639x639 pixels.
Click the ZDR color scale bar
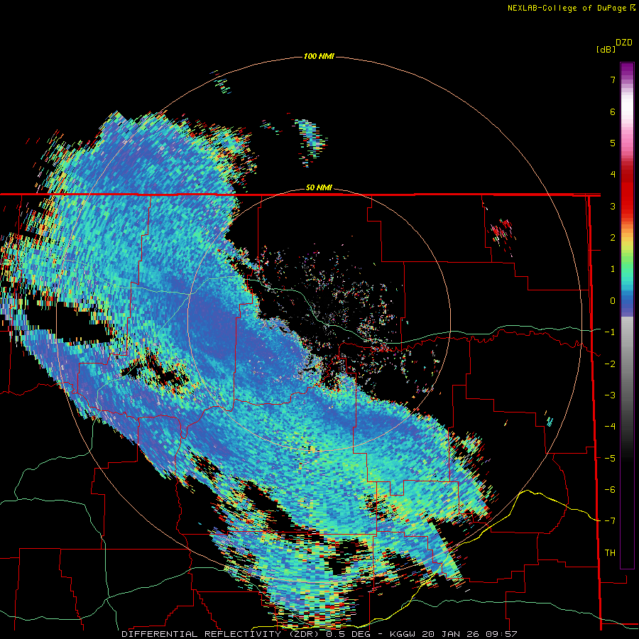(x=627, y=315)
